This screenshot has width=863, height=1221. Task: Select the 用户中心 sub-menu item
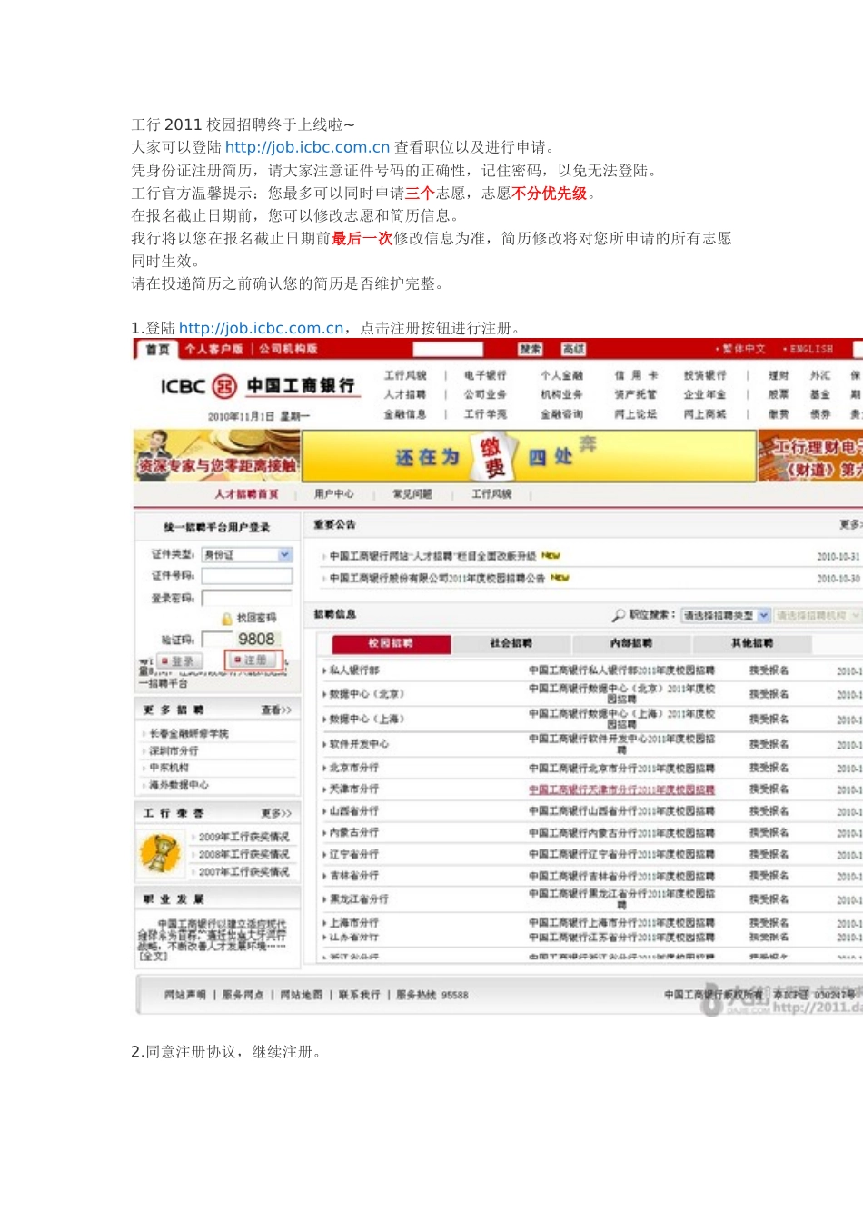click(333, 494)
